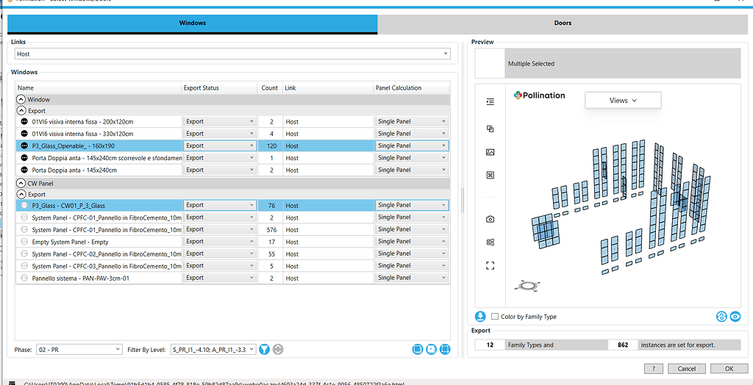Click the image picture icon in viewer toolbar
Viewport: 753px width, 385px height.
(x=490, y=152)
